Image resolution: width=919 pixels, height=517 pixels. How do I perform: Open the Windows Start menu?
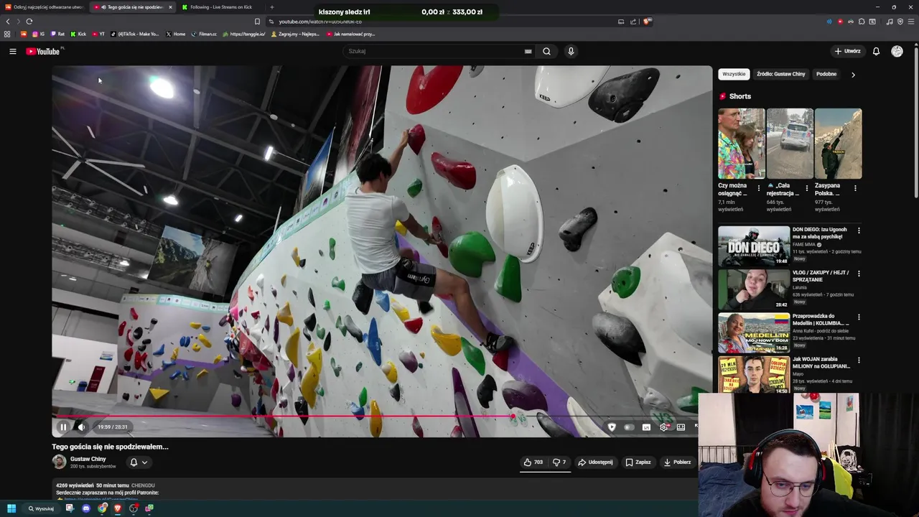(11, 508)
